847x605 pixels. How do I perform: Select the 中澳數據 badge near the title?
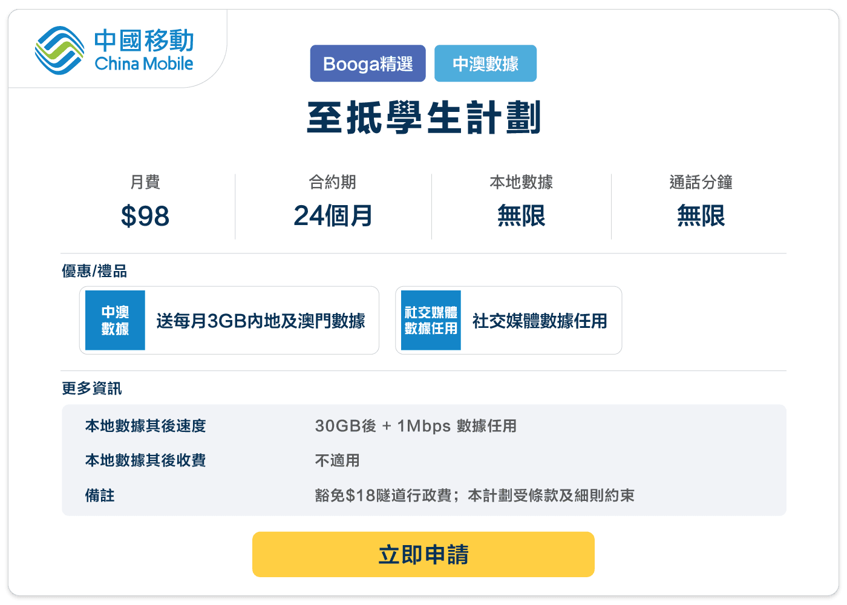(x=485, y=63)
